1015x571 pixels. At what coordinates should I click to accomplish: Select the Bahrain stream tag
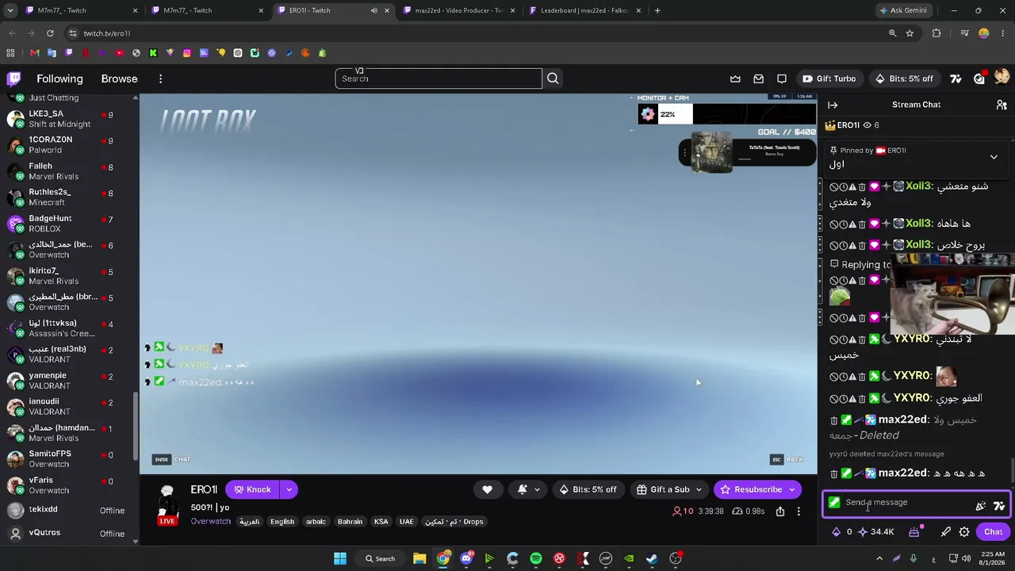(350, 522)
